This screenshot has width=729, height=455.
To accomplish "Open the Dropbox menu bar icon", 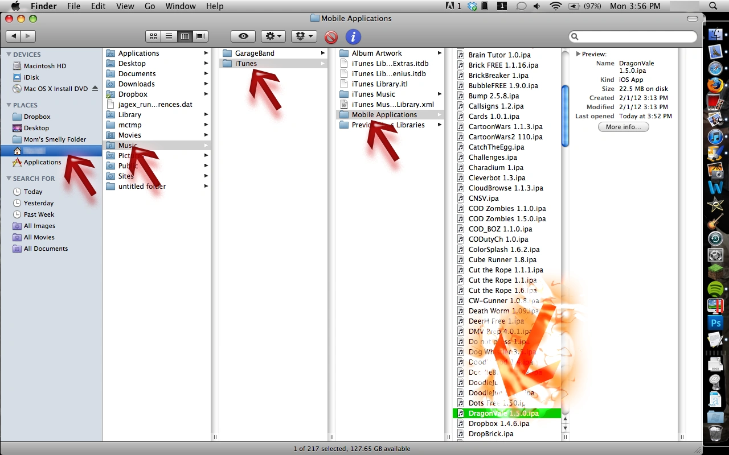I will point(472,6).
